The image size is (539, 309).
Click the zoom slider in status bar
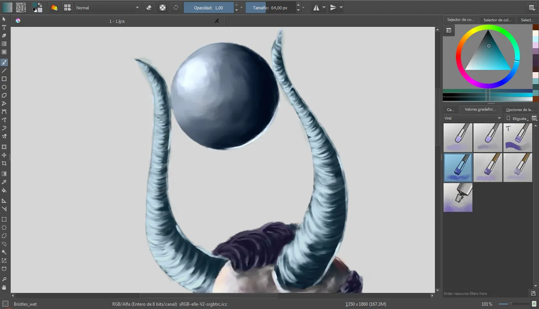[514, 304]
